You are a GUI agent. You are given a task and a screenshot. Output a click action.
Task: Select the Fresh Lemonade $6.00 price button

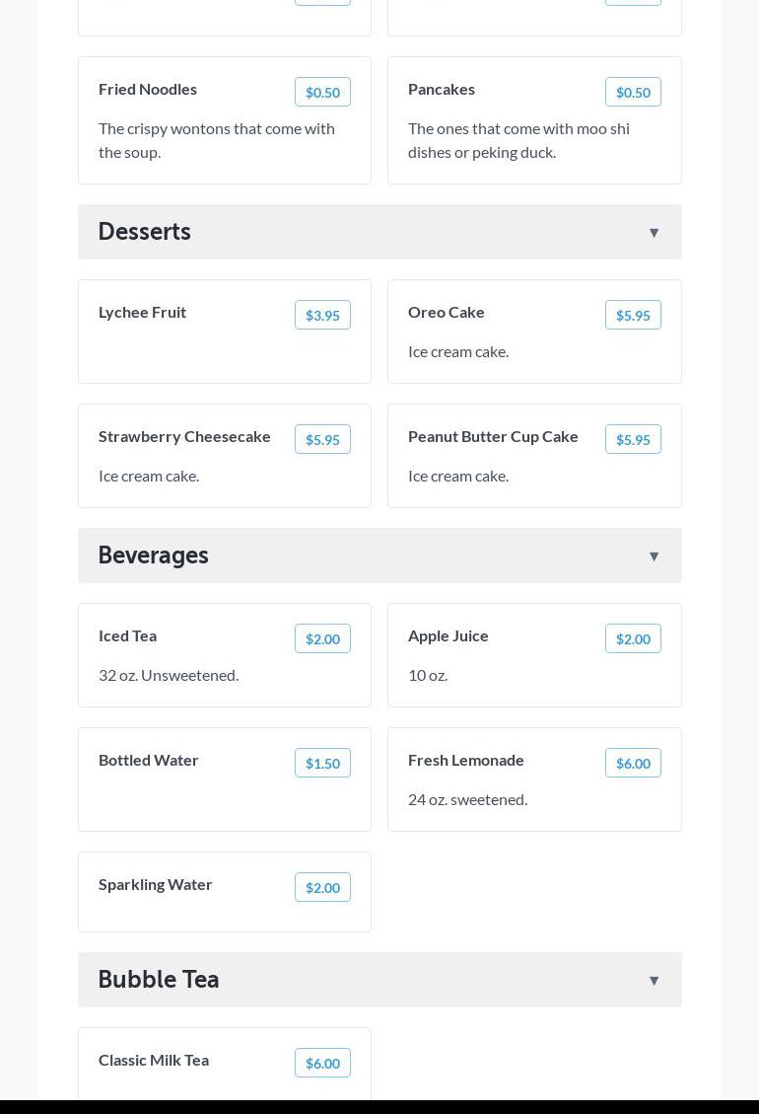(x=633, y=763)
